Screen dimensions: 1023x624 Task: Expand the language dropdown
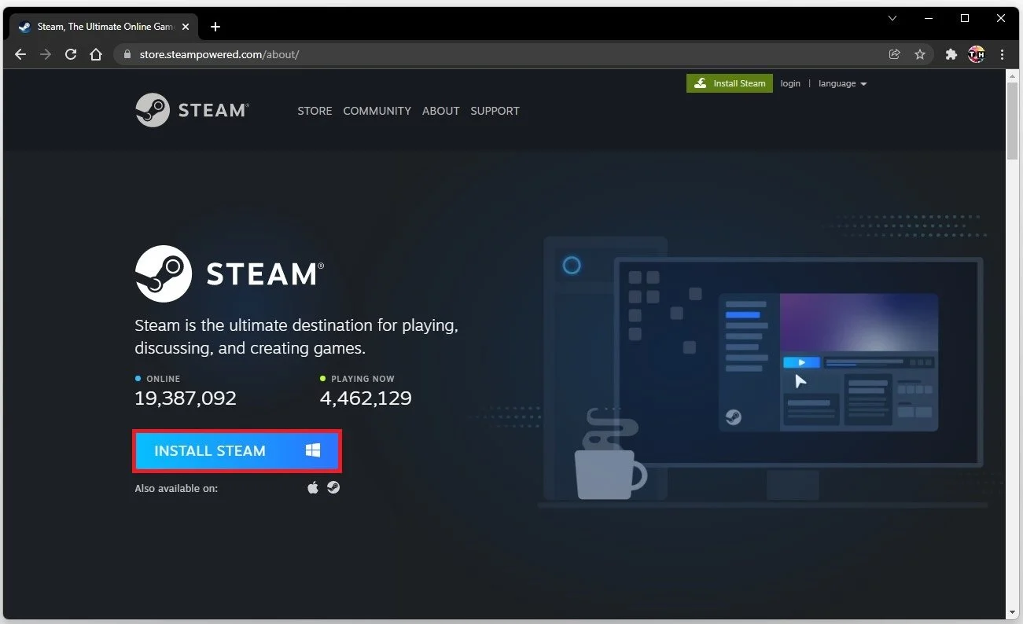coord(842,83)
